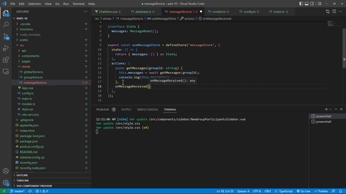Click Ln 18, Col 23 position

225,191
